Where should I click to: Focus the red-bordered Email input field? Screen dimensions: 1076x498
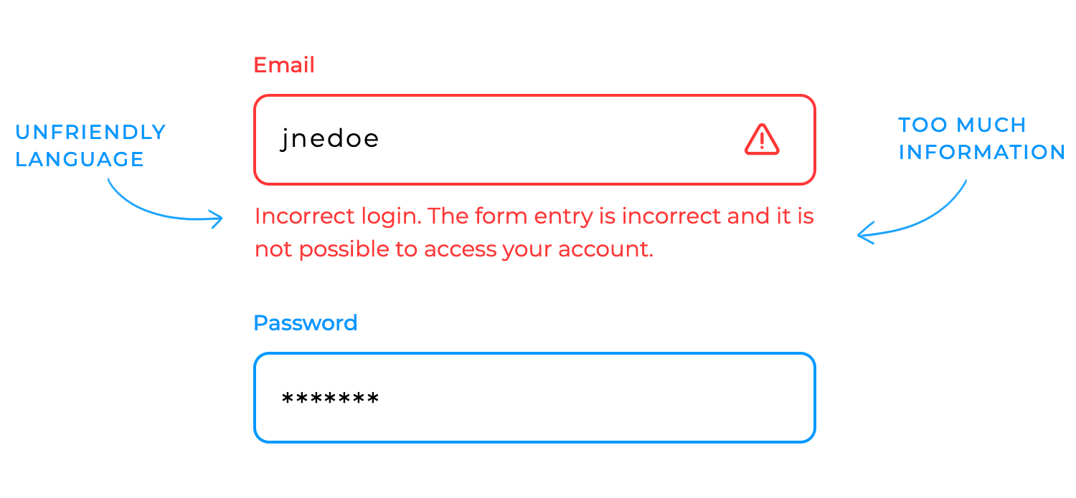tap(534, 140)
